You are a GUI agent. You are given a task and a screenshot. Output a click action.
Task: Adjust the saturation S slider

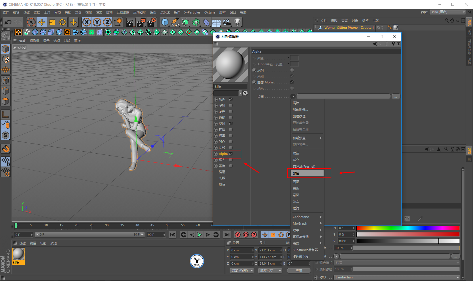click(x=408, y=234)
